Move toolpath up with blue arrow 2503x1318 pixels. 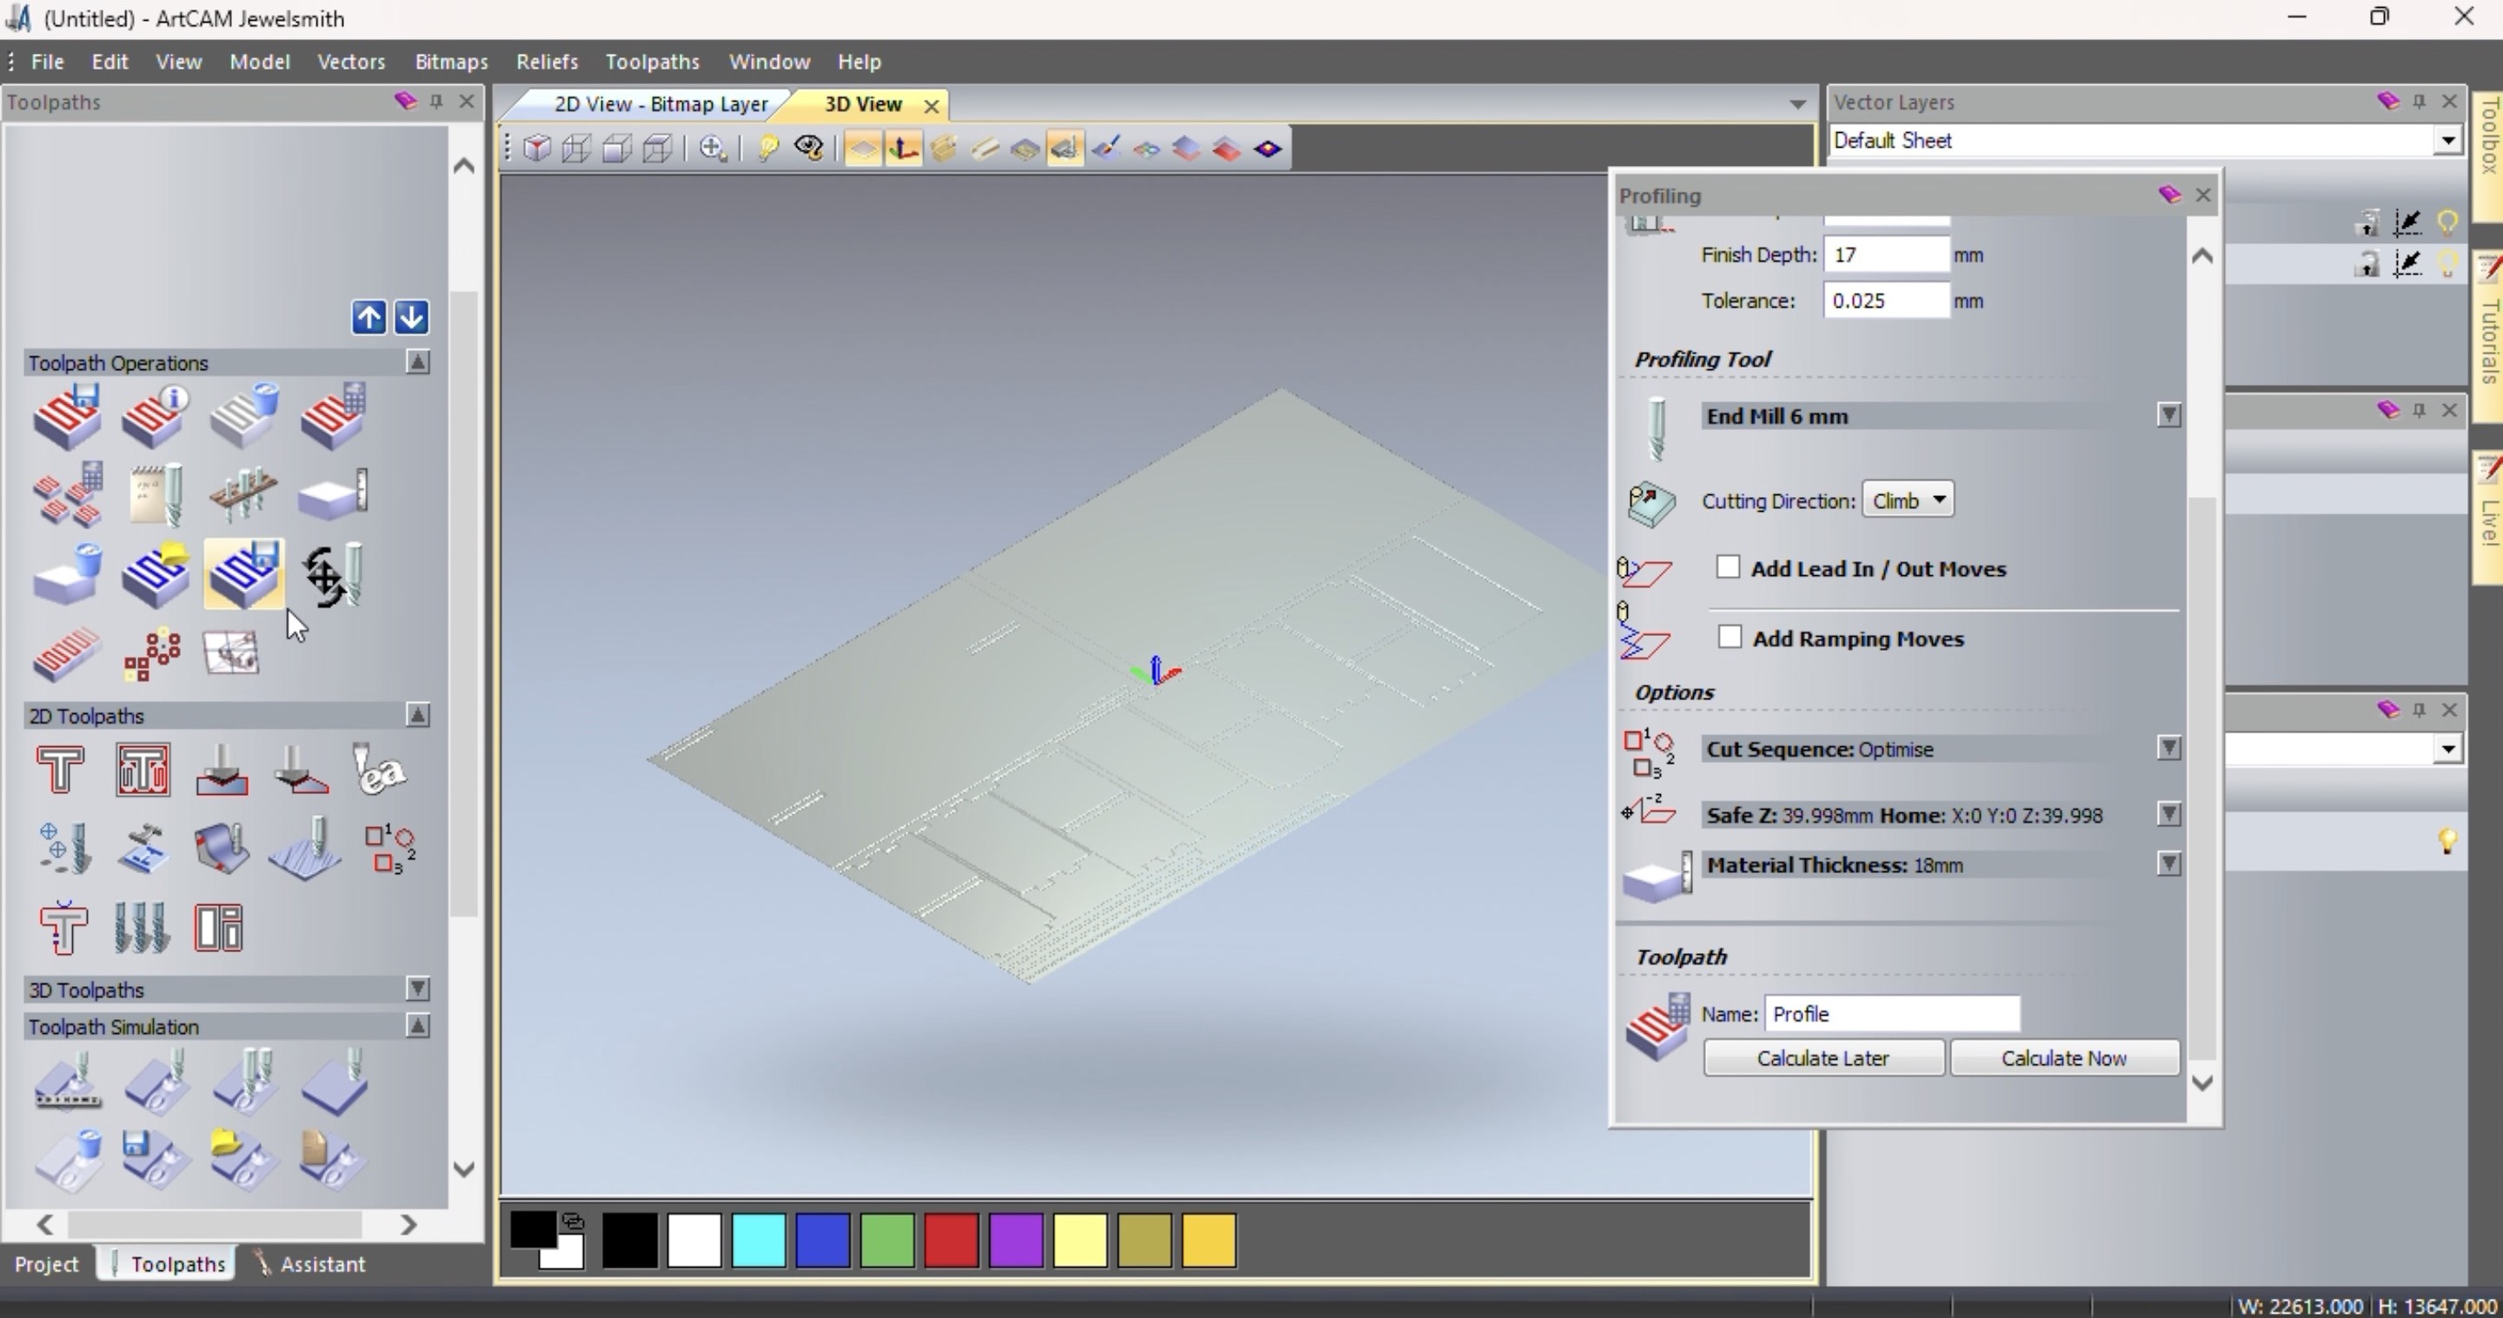pos(368,316)
